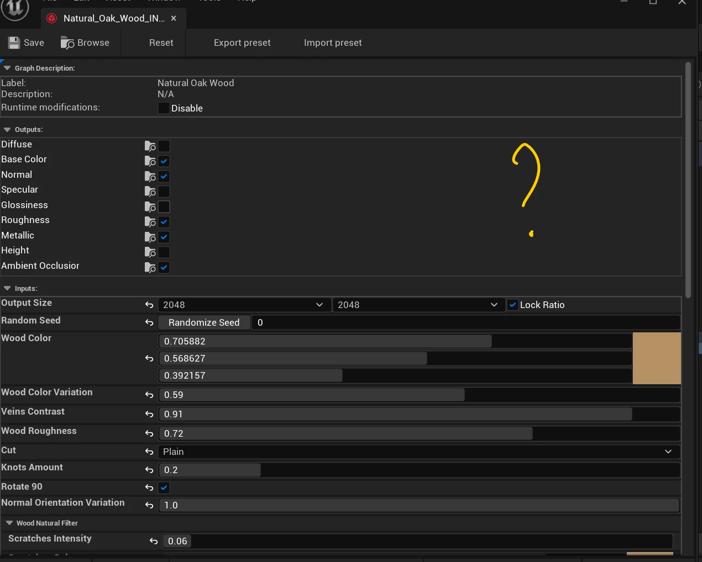Collapse the Inputs section
702x562 pixels.
[x=7, y=288]
